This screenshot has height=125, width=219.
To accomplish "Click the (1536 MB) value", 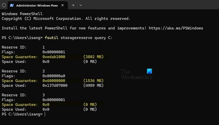I will pyautogui.click(x=93, y=81).
